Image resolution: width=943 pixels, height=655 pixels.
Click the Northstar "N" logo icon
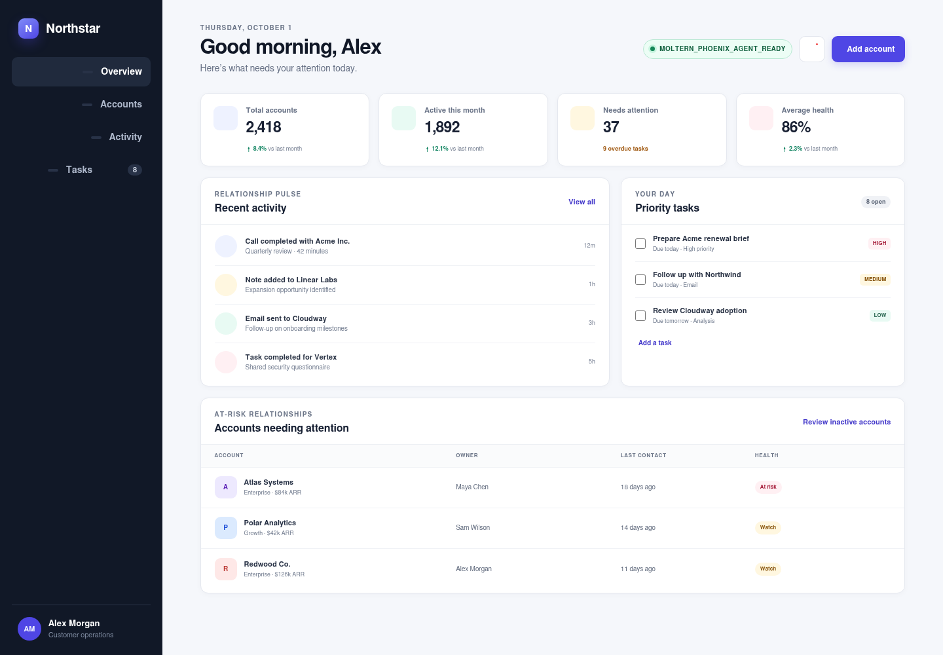tap(28, 28)
